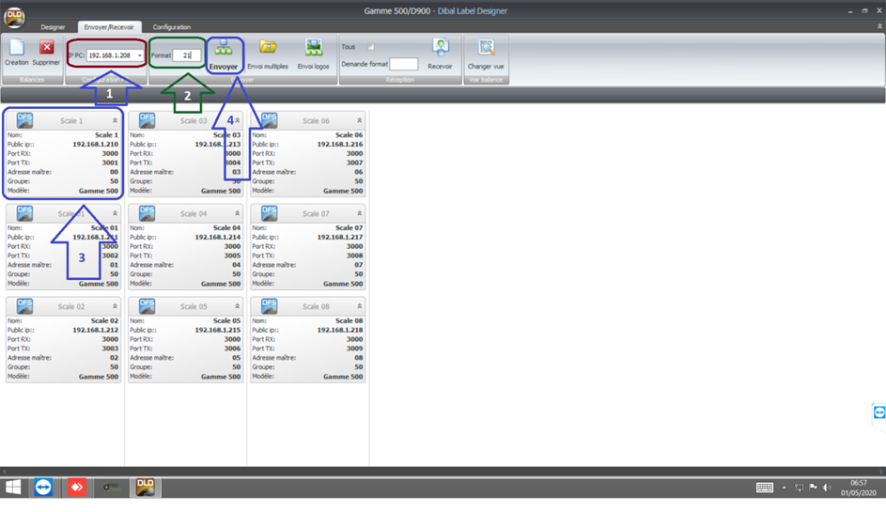Click the Recevoir receive icon
Viewport: 886px width, 512px height.
pos(440,48)
